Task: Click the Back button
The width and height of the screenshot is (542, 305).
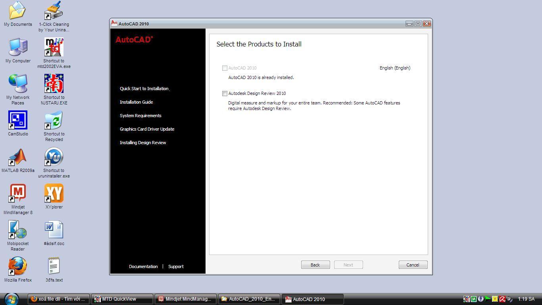Action: coord(315,265)
